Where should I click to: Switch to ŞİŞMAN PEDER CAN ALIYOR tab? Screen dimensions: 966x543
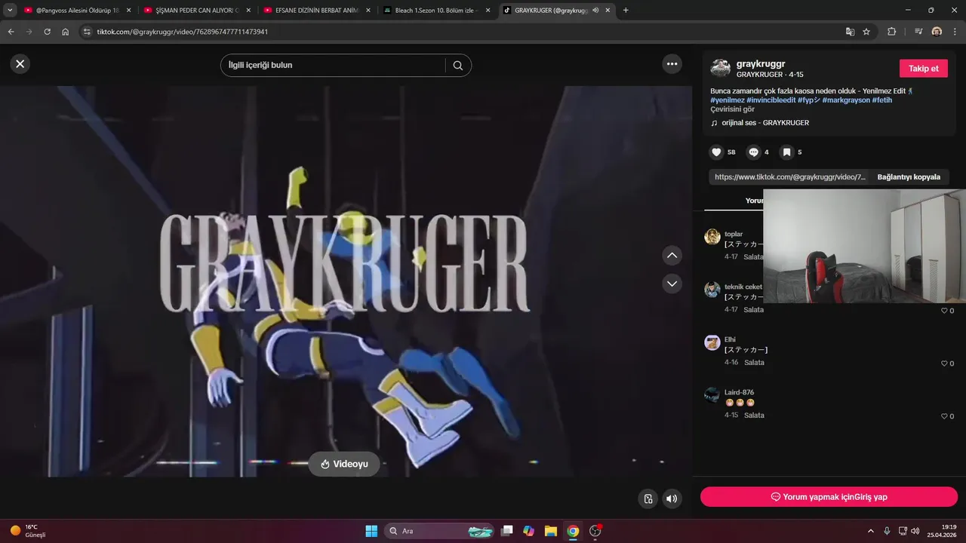[198, 11]
